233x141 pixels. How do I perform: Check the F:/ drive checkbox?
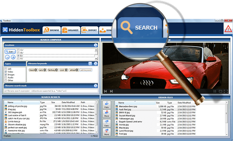[19, 59]
